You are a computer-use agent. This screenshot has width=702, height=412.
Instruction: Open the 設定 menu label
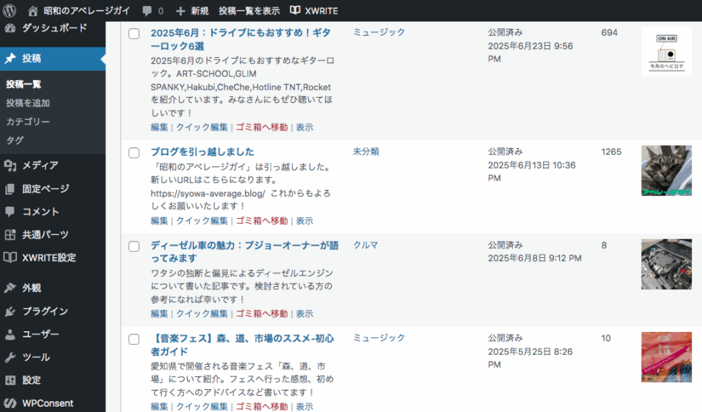point(32,380)
